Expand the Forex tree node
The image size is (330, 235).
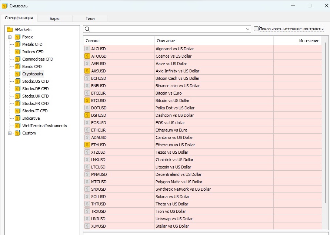coord(10,37)
